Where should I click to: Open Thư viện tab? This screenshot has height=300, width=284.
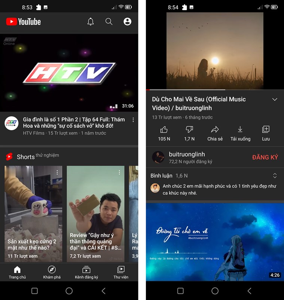tap(121, 273)
